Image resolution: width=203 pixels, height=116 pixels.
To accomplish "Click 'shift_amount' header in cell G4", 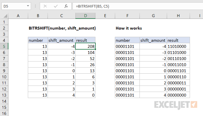I will click(153, 40).
